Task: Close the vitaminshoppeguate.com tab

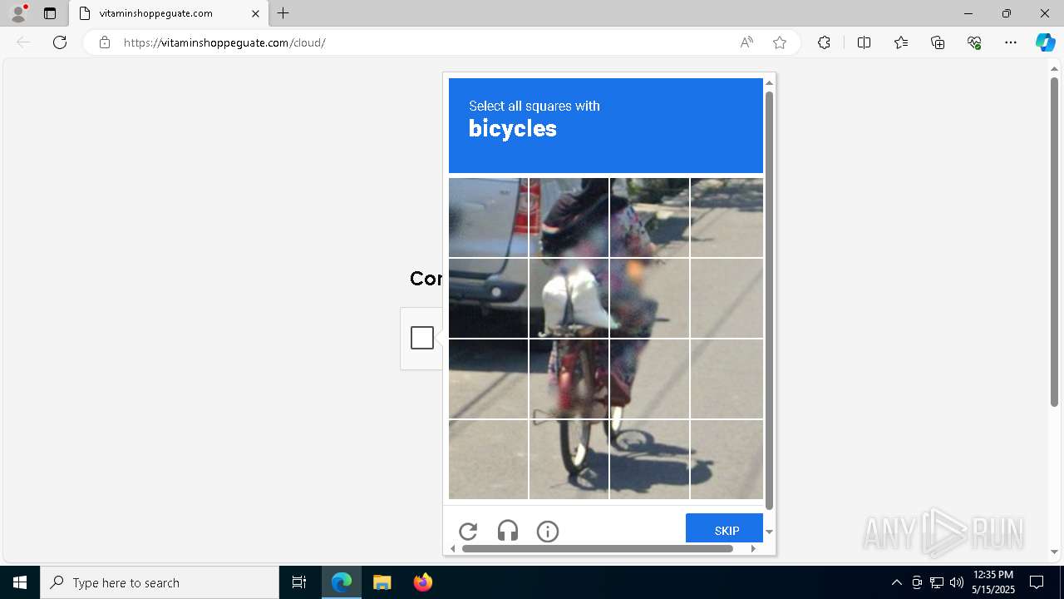Action: click(255, 13)
